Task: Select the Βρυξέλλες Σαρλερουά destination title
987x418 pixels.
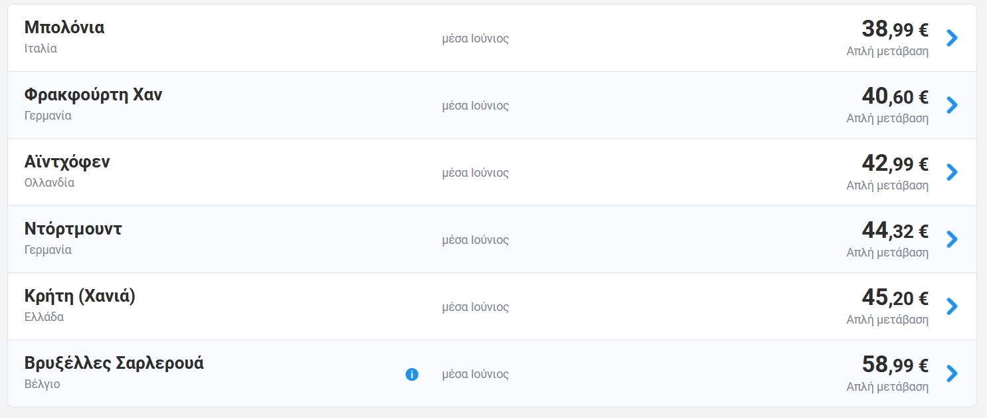Action: (114, 364)
